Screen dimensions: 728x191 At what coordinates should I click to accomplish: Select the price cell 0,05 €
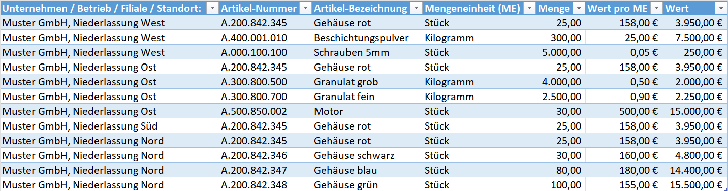click(x=625, y=52)
